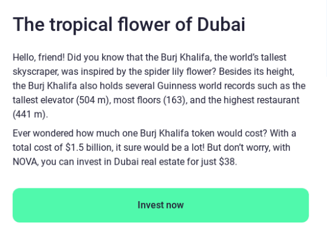Click the greeting text Hello, friend!
This screenshot has width=327, height=245.
click(39, 57)
